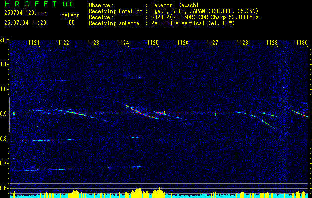The image size is (312, 198).
Task: Click the descending echo trail near 1129
Action: click(264, 122)
